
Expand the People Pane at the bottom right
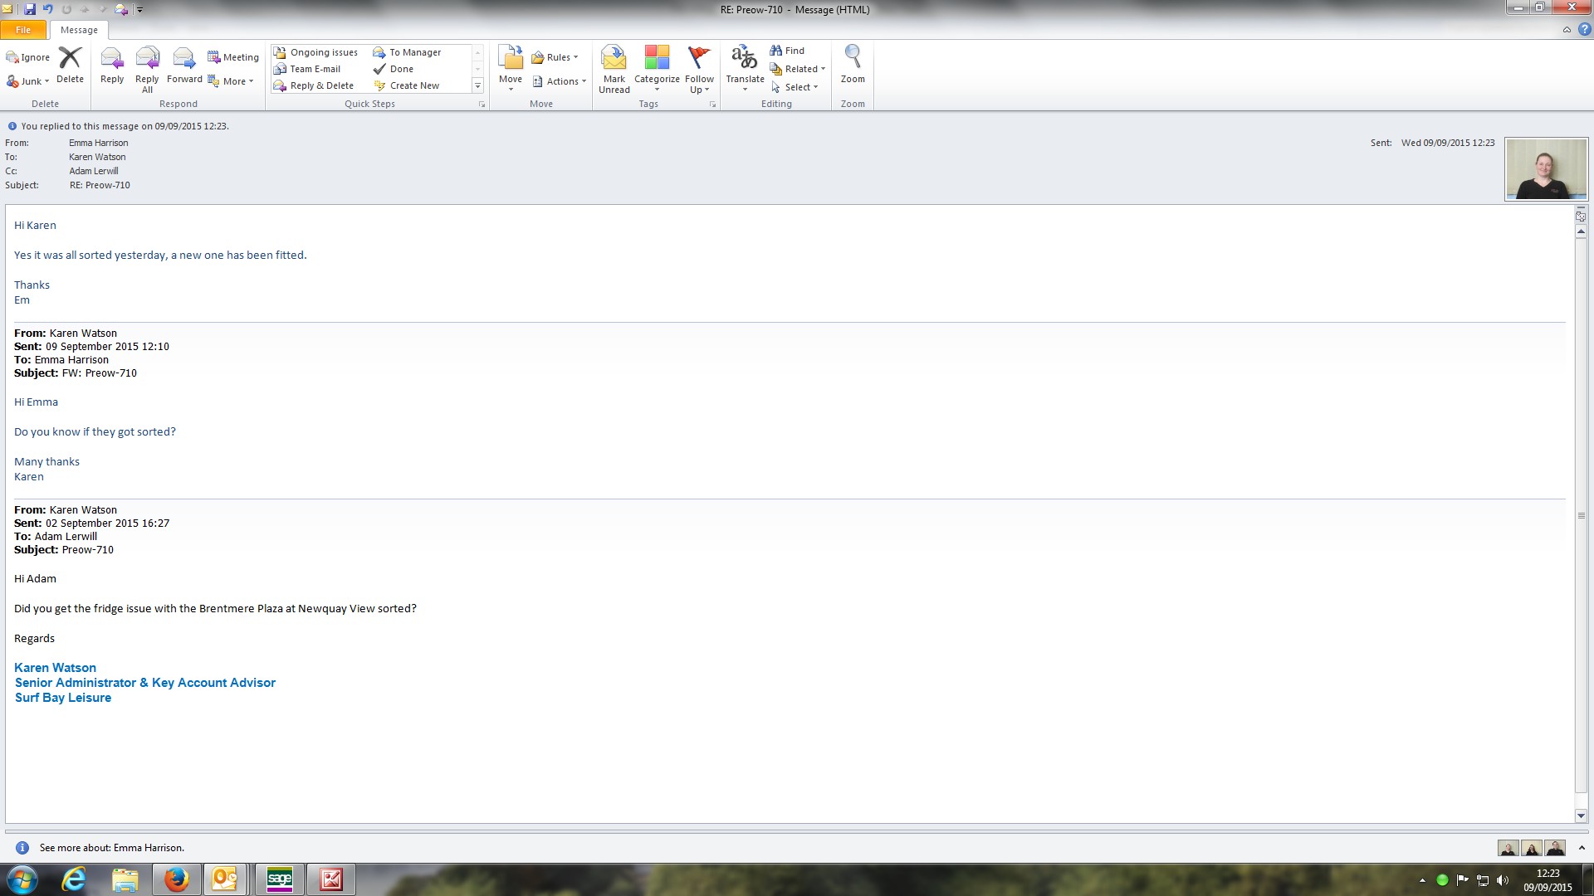[1582, 848]
